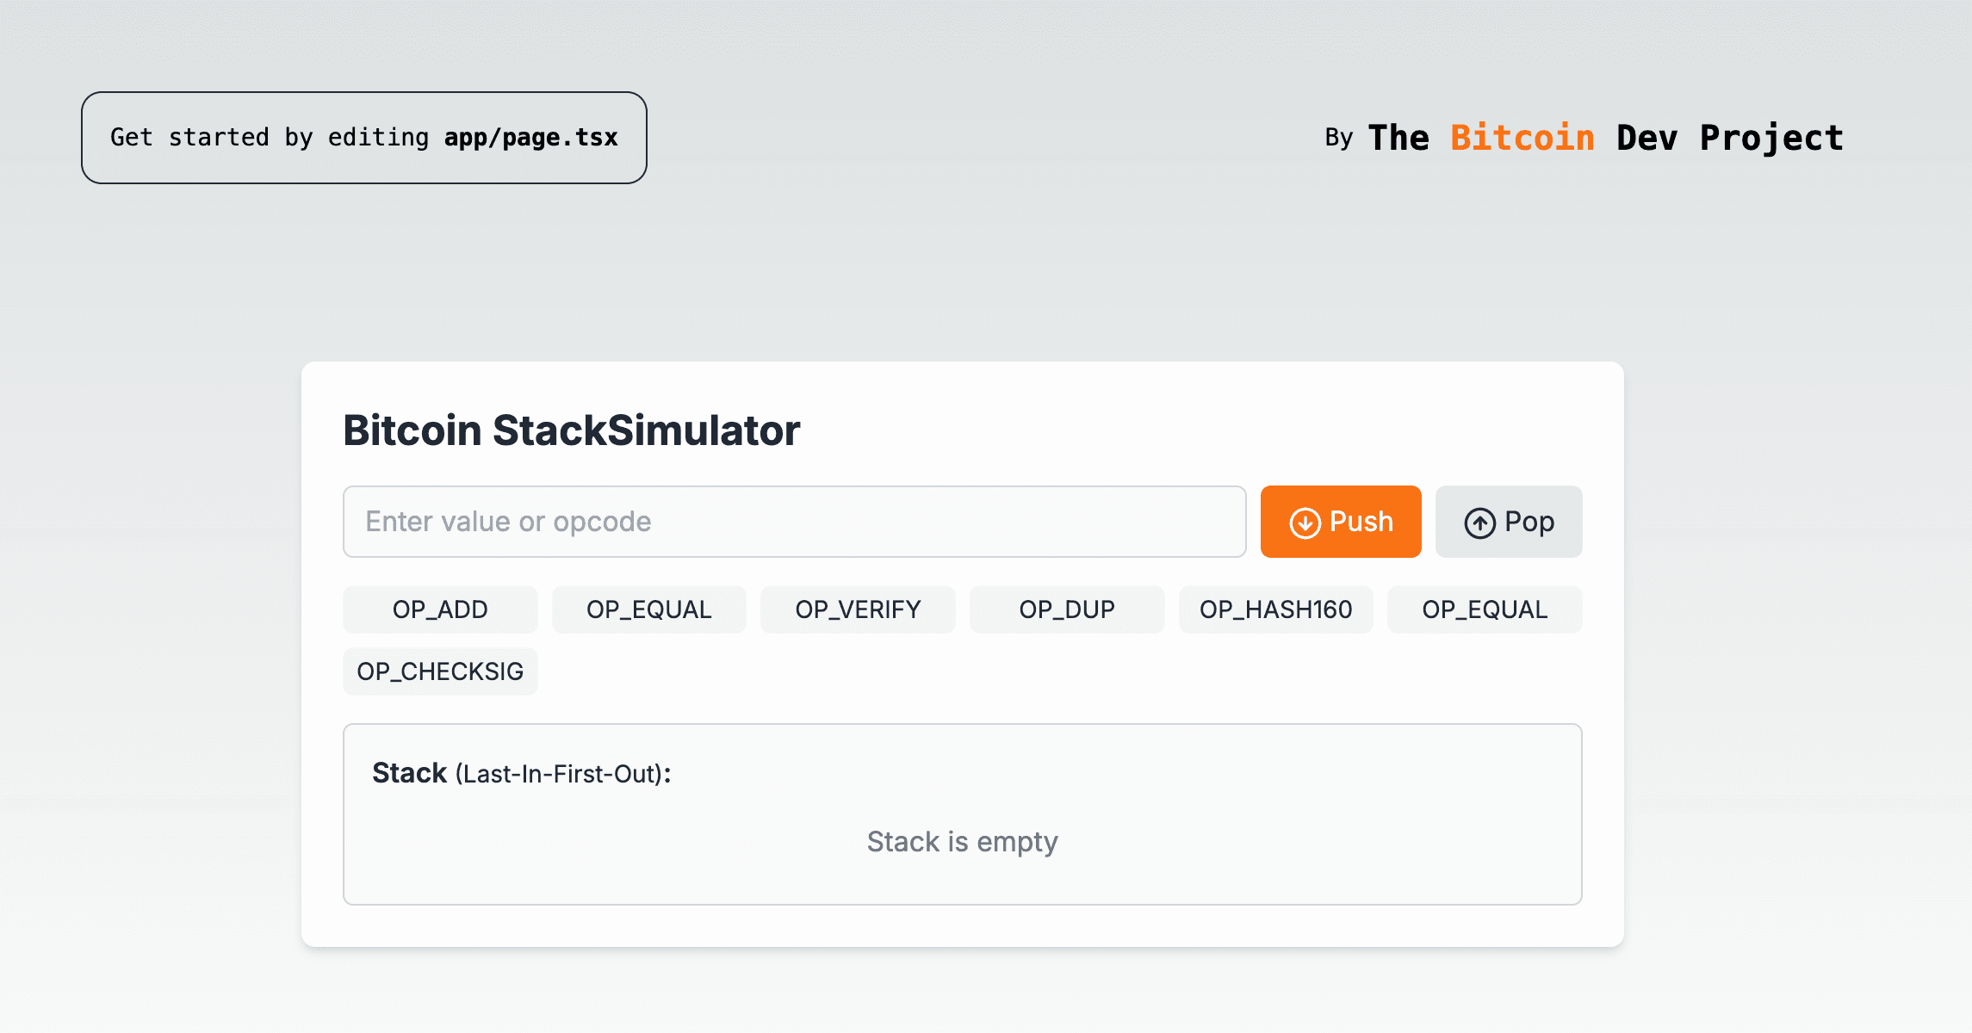Apply the OP_DUP opcode
Screen dimensions: 1972x1033
coord(1067,609)
